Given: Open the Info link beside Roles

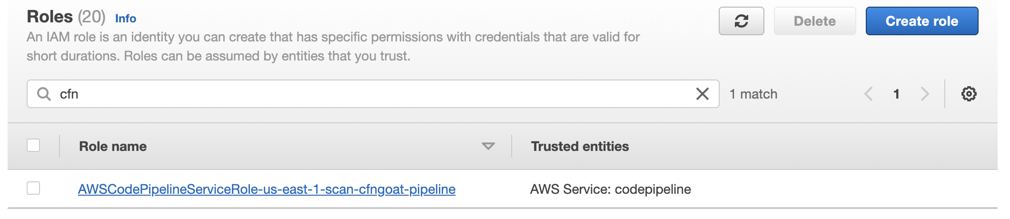Looking at the screenshot, I should (x=126, y=19).
